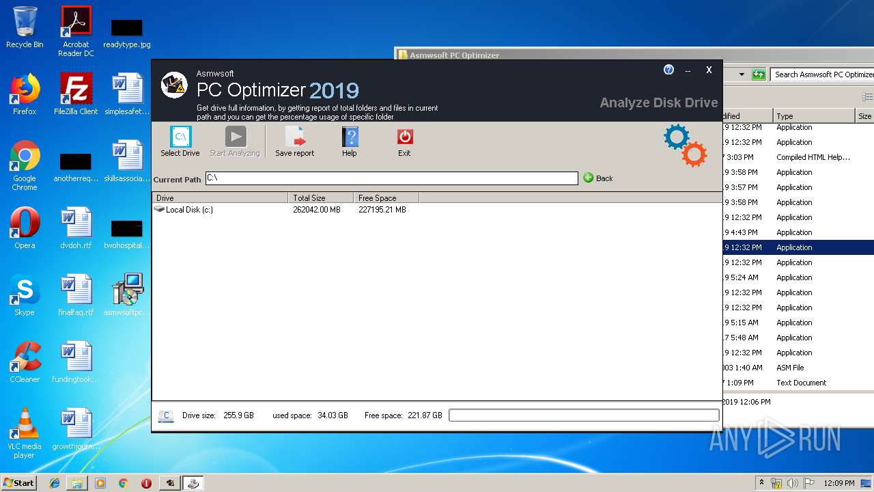This screenshot has height=492, width=874.
Task: Open Google Chrome desktop icon
Action: click(25, 165)
